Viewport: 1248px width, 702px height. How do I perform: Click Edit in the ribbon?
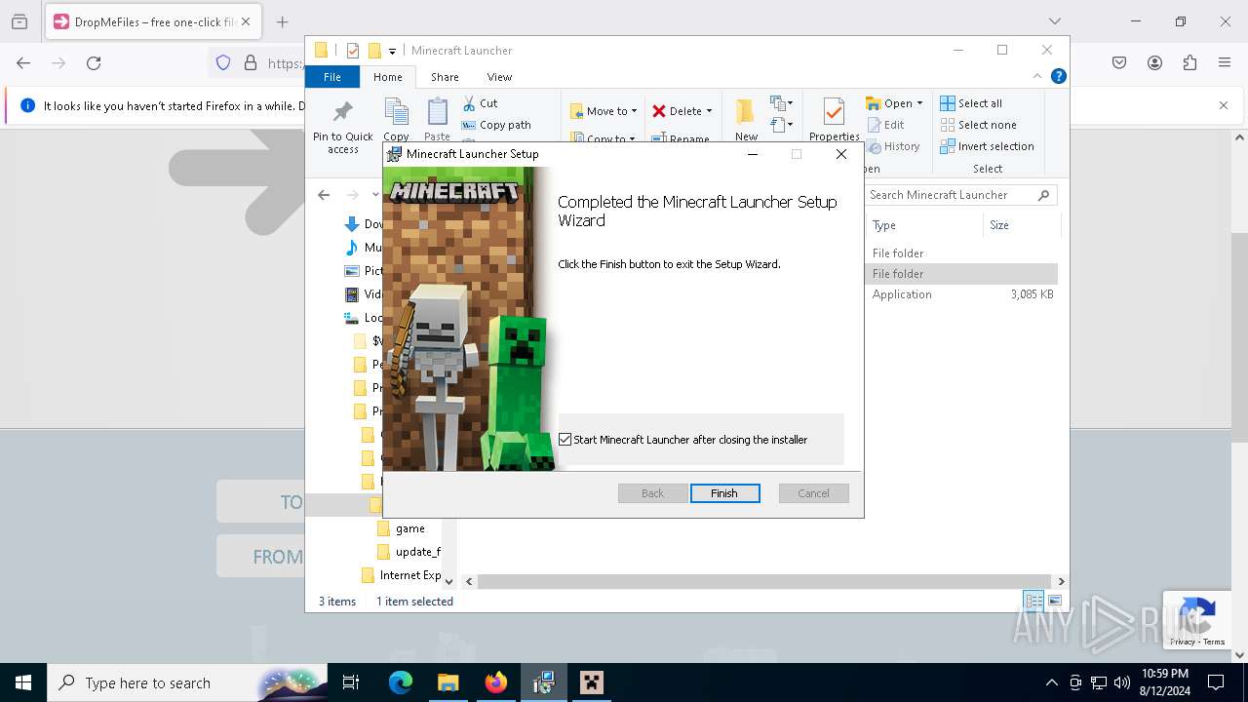tap(885, 125)
